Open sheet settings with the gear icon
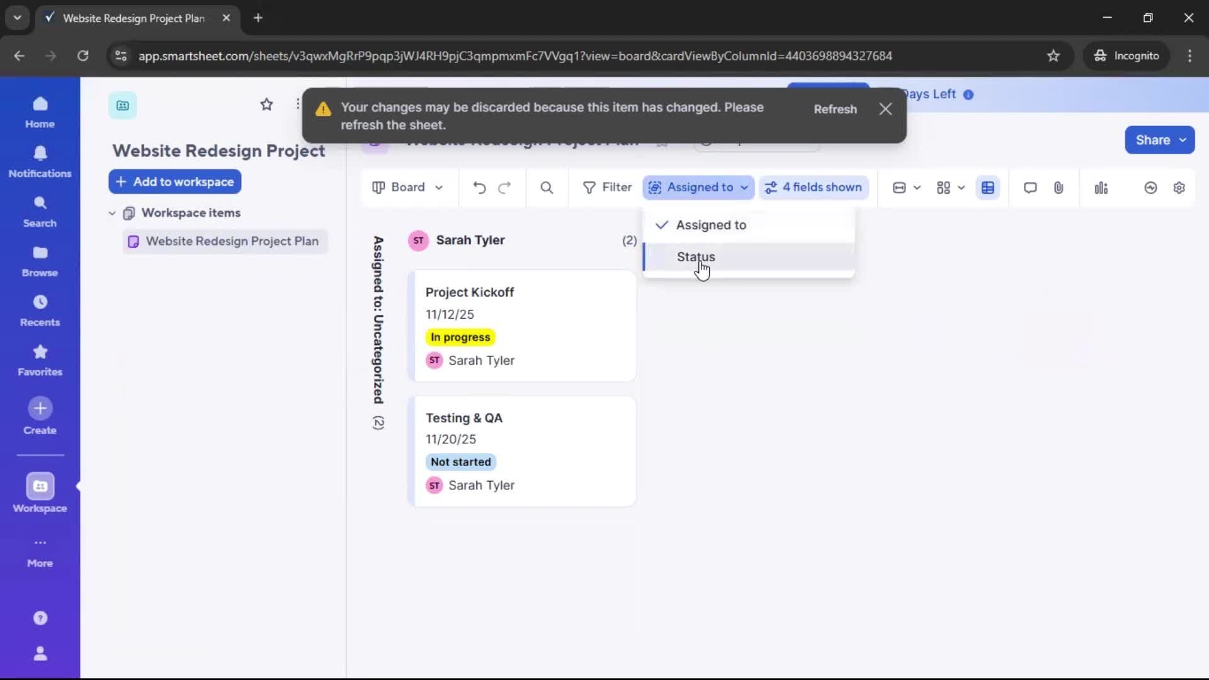 (x=1179, y=187)
